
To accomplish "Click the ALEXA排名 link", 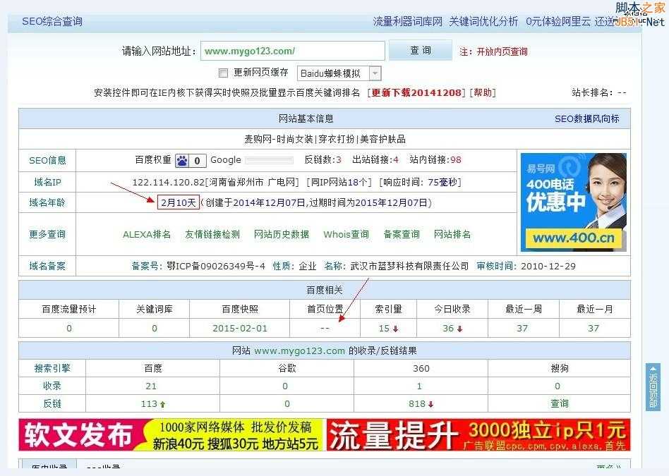I will [x=145, y=234].
